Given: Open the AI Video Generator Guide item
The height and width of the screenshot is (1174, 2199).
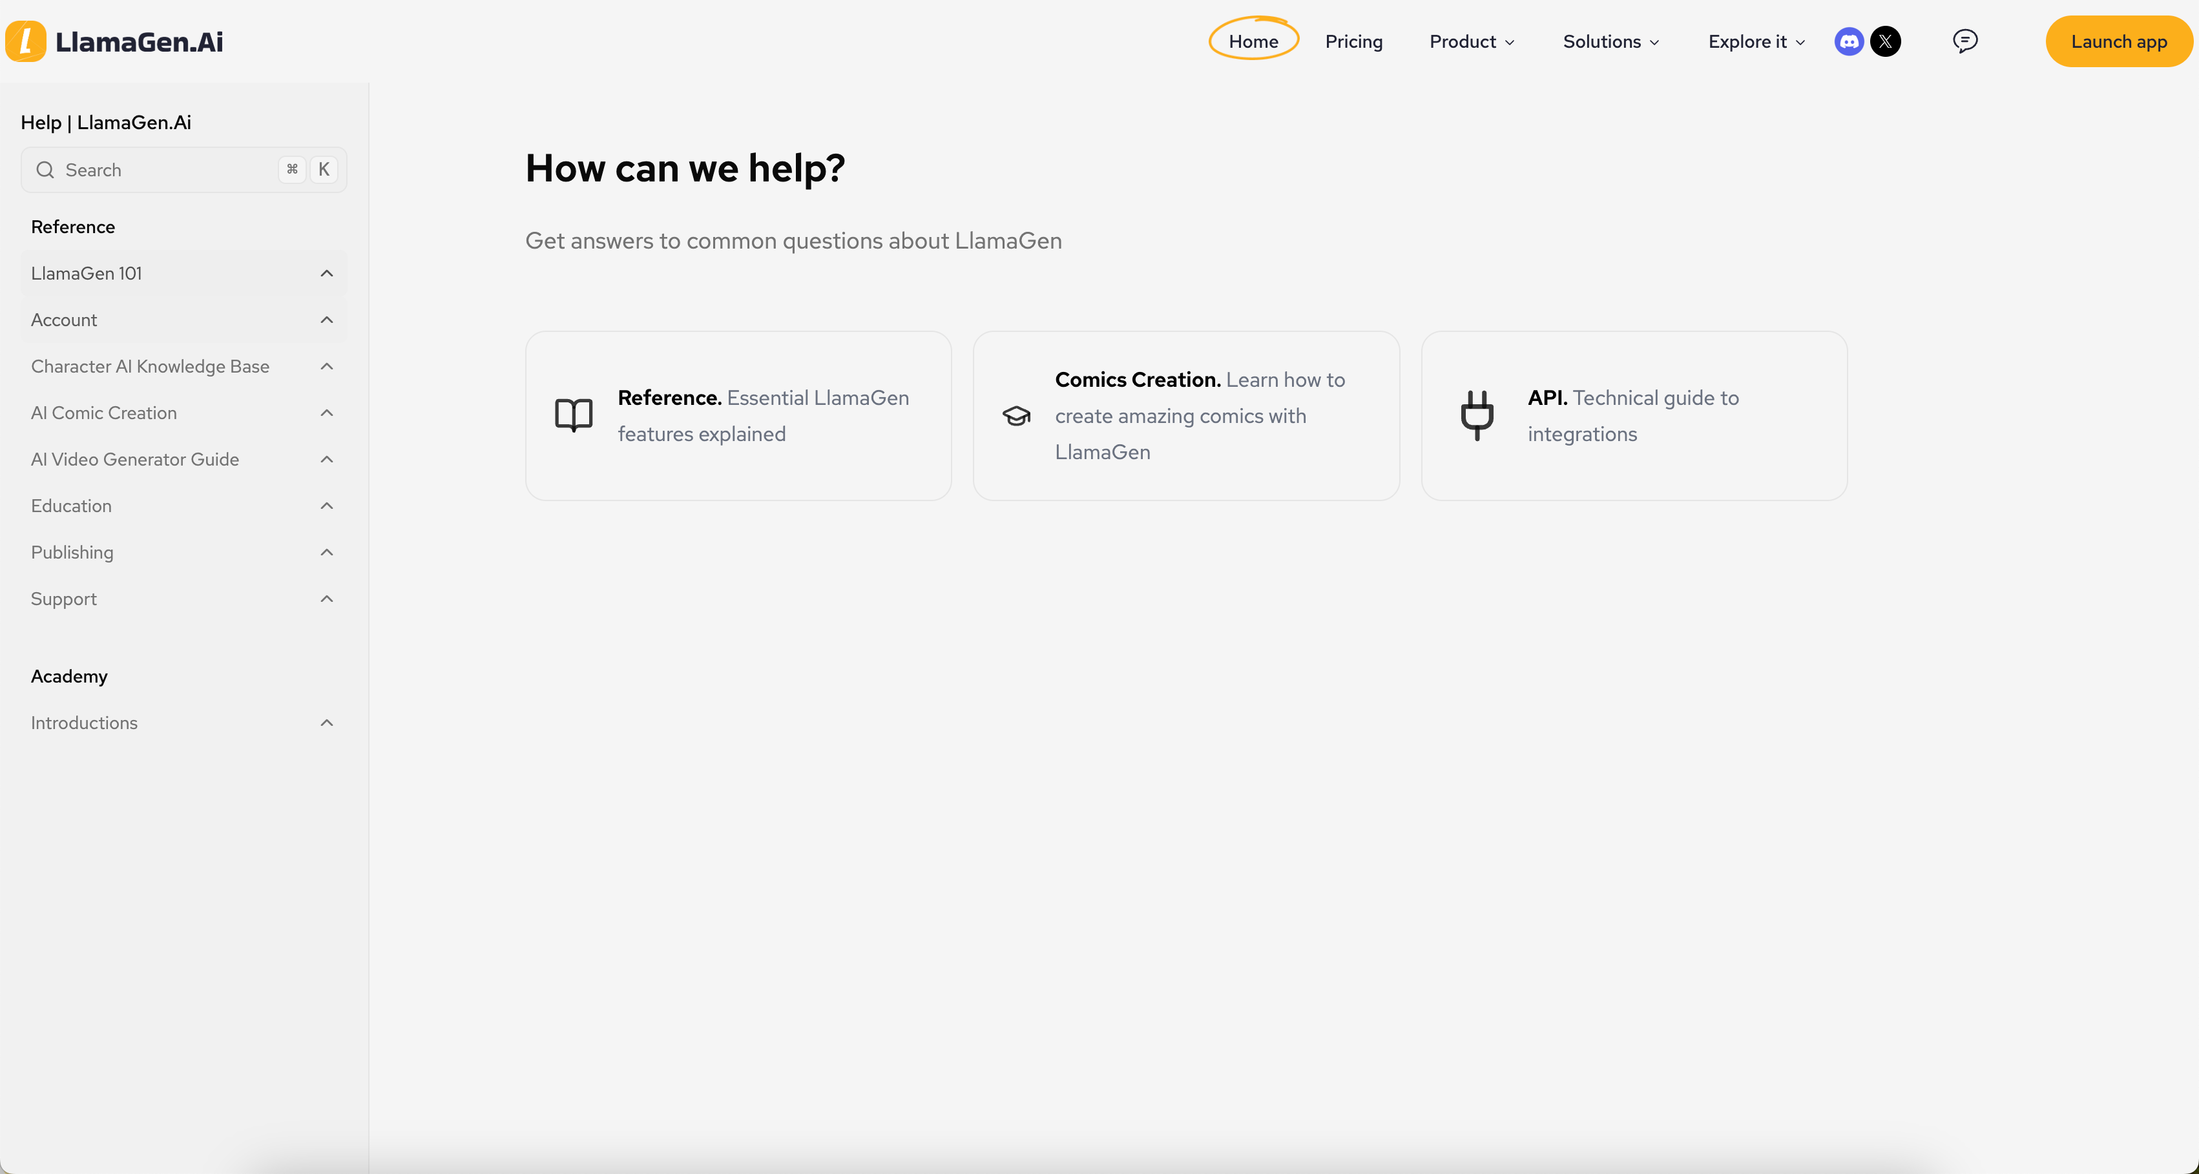Looking at the screenshot, I should coord(135,459).
